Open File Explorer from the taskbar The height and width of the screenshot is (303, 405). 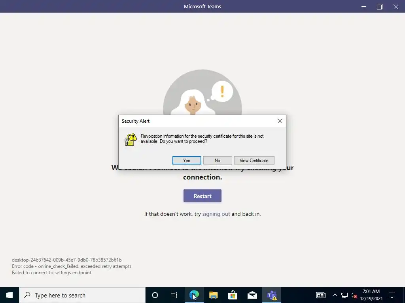click(x=213, y=295)
